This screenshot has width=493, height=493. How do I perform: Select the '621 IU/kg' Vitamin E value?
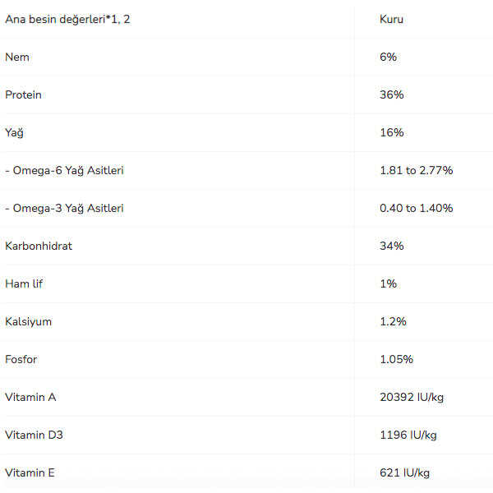click(404, 472)
